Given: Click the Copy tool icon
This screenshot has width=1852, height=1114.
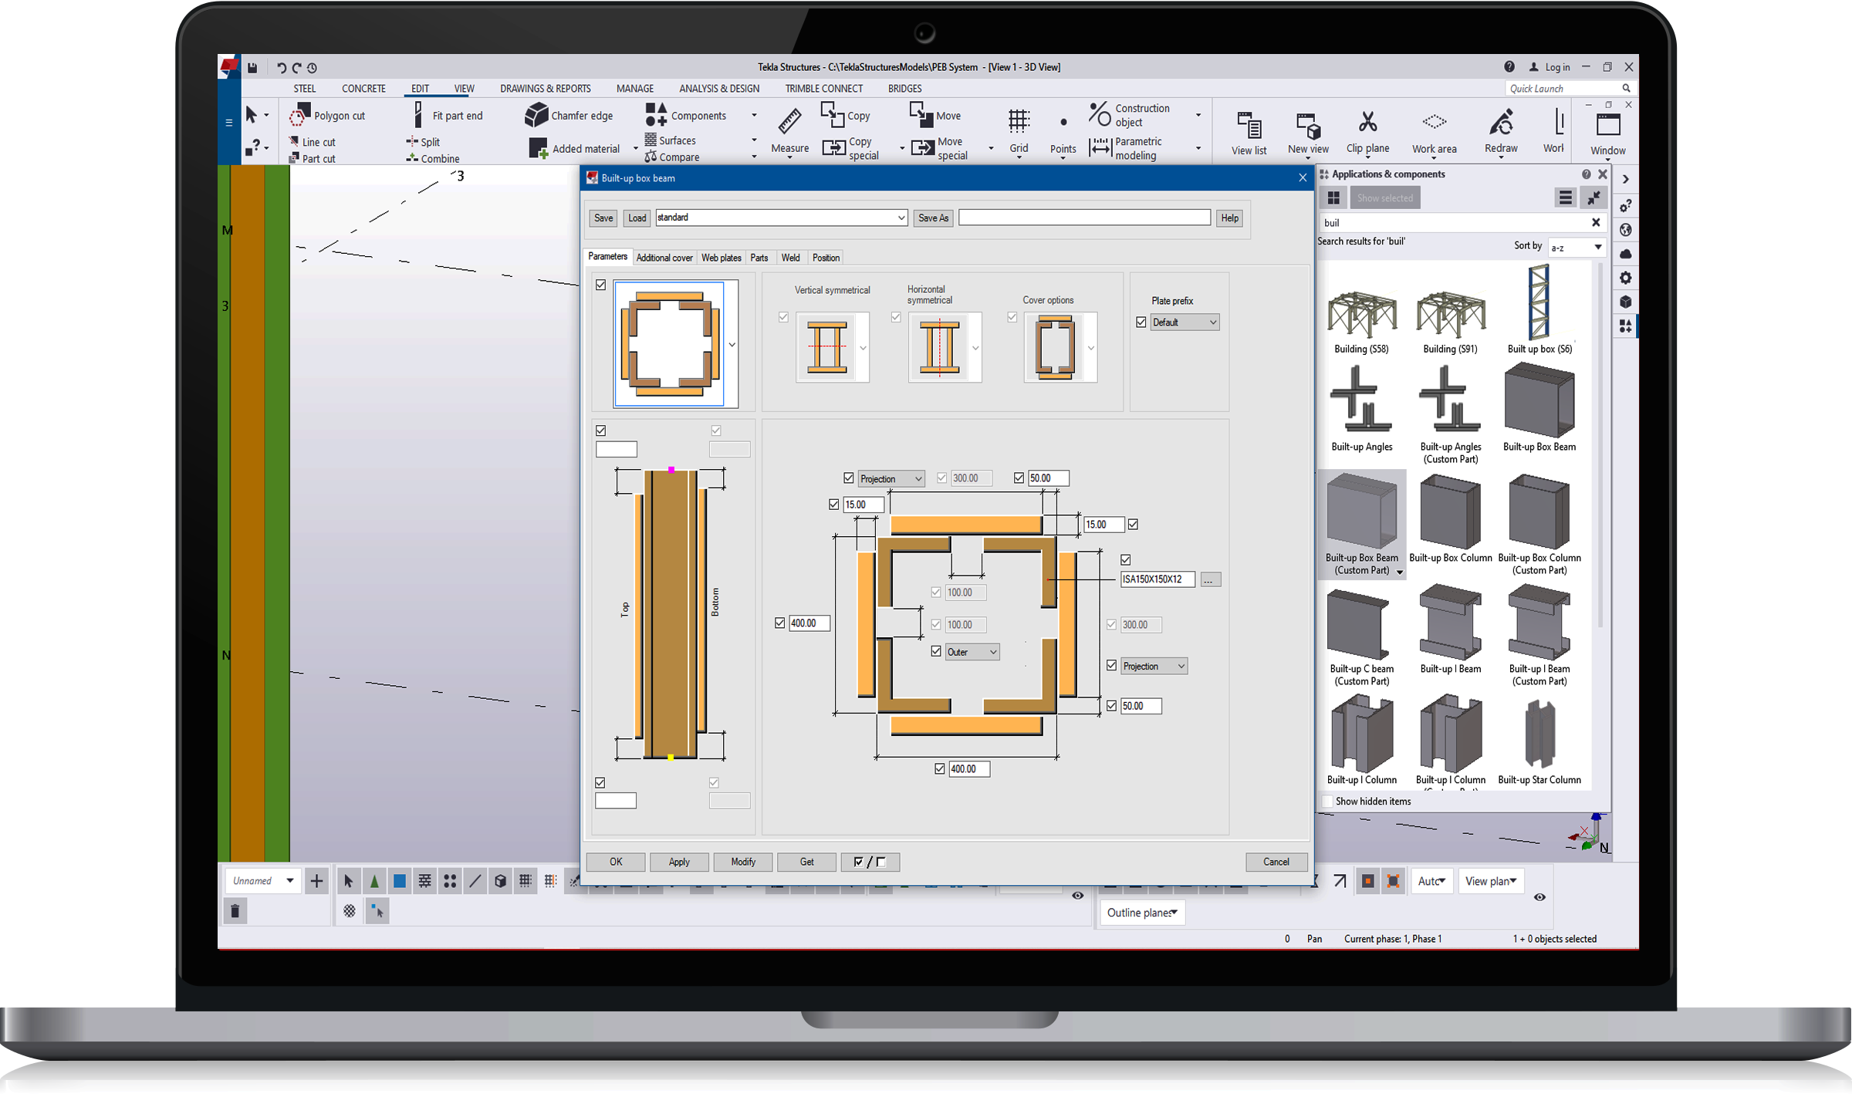Looking at the screenshot, I should coord(833,115).
